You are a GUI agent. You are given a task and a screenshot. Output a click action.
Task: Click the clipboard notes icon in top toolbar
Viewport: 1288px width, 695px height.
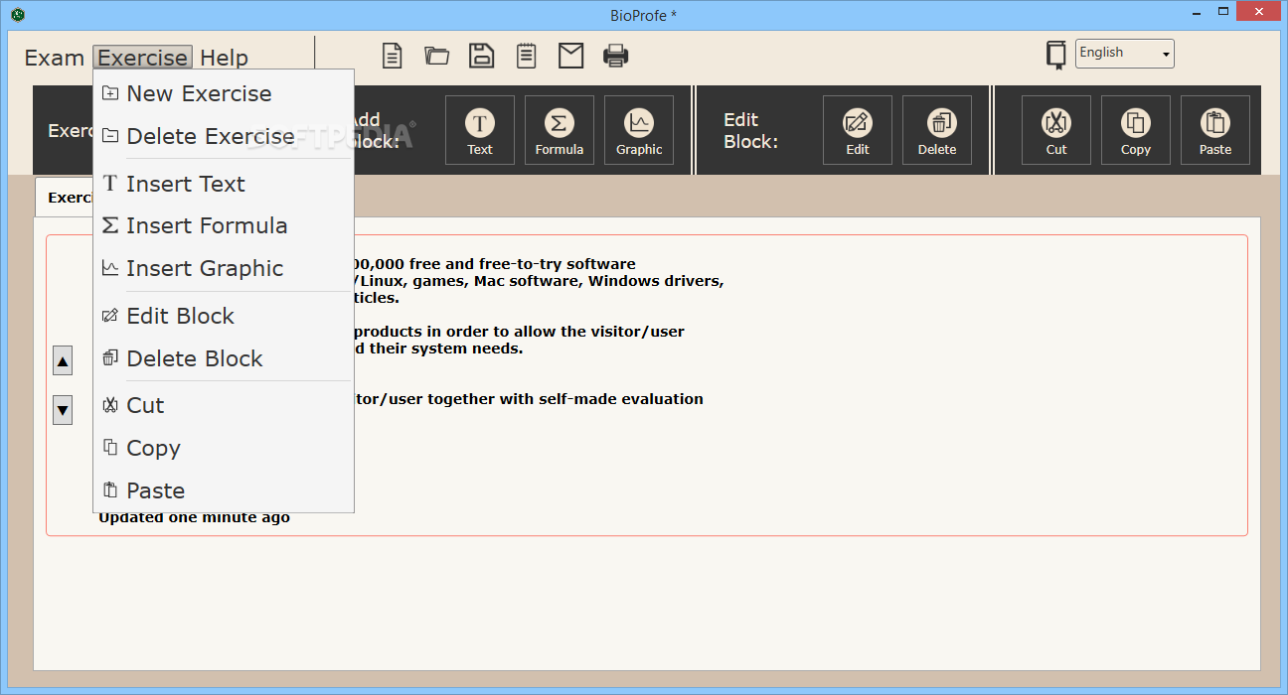tap(527, 56)
